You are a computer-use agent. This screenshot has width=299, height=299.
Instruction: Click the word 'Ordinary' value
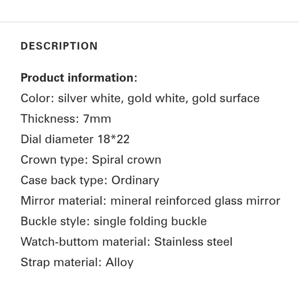point(135,181)
